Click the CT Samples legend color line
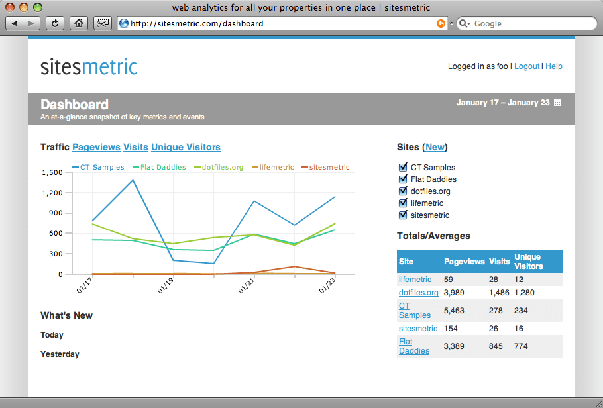 click(x=76, y=168)
